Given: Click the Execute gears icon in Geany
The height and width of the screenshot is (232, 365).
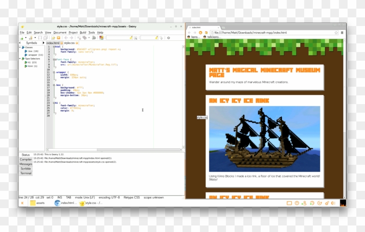Looking at the screenshot, I should (x=94, y=38).
